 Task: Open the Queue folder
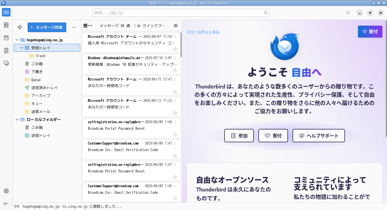click(x=47, y=80)
